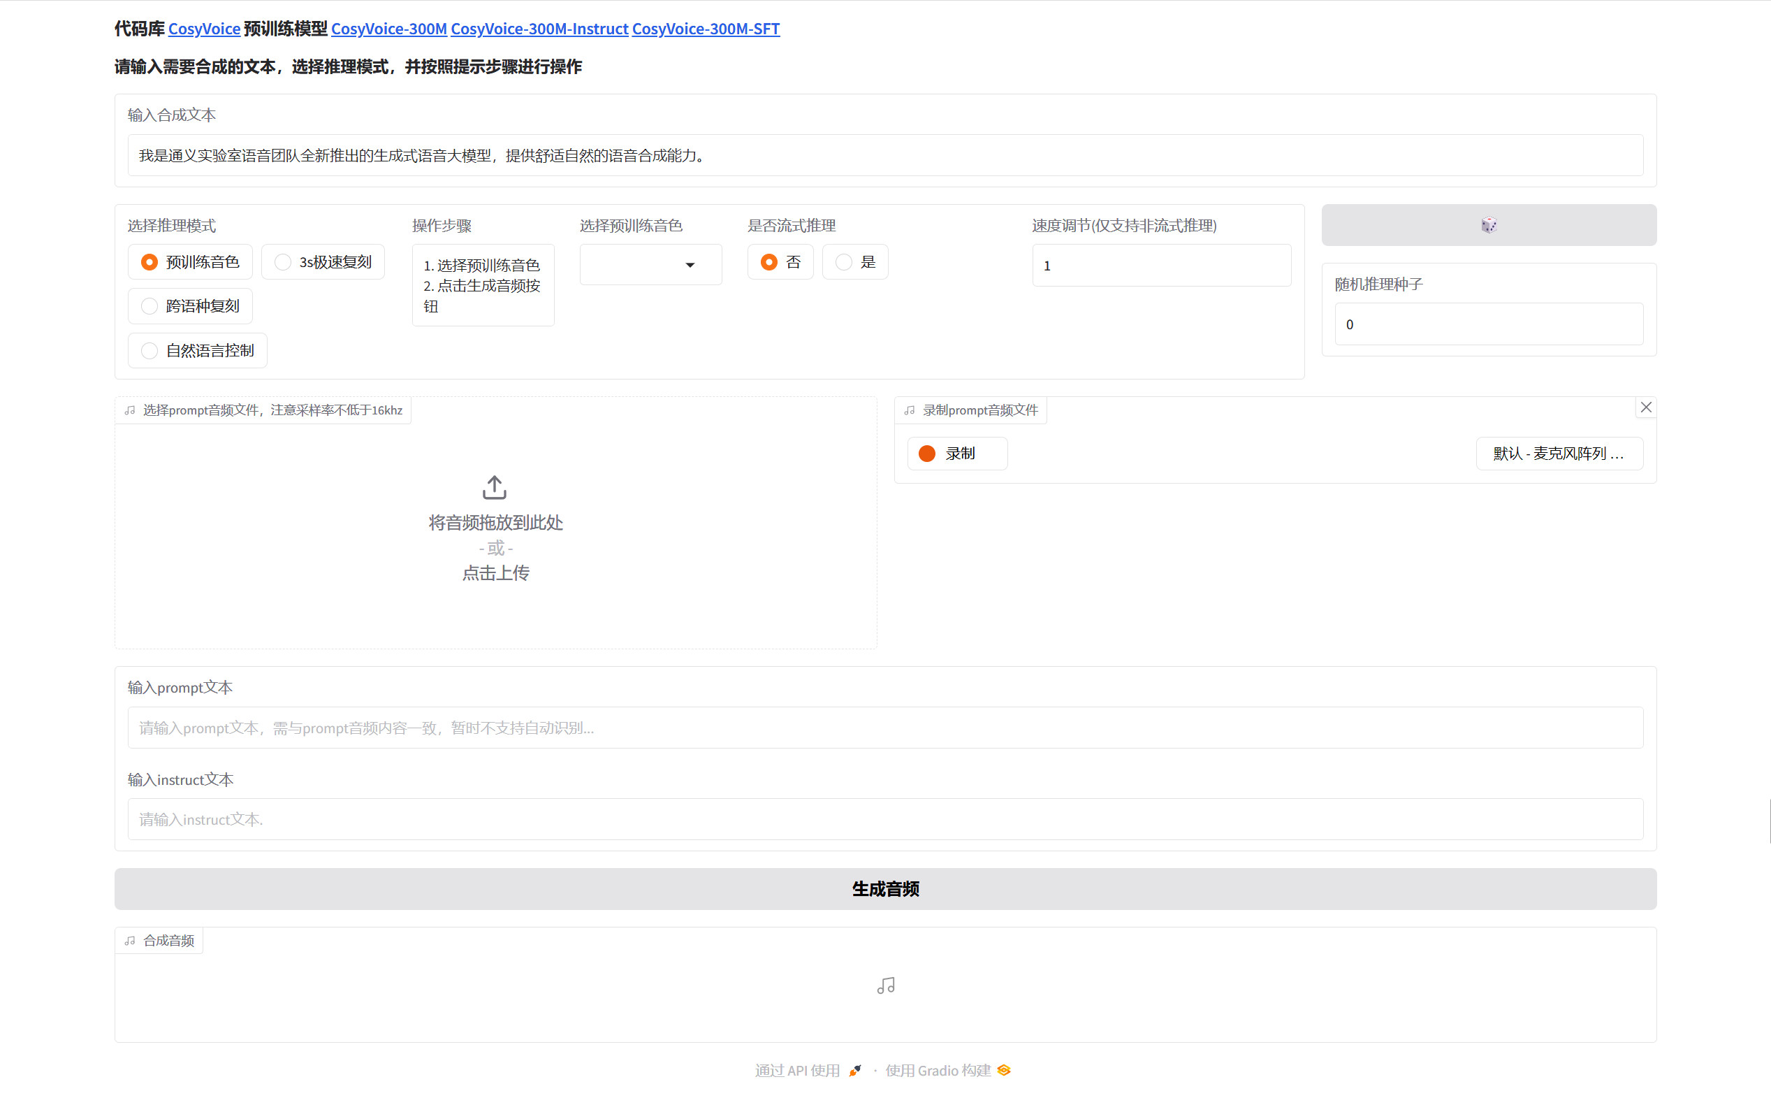Click the upload arrow icon
This screenshot has width=1771, height=1098.
point(495,488)
